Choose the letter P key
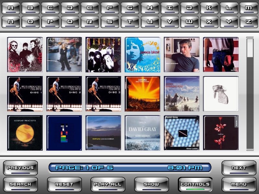 (51, 22)
